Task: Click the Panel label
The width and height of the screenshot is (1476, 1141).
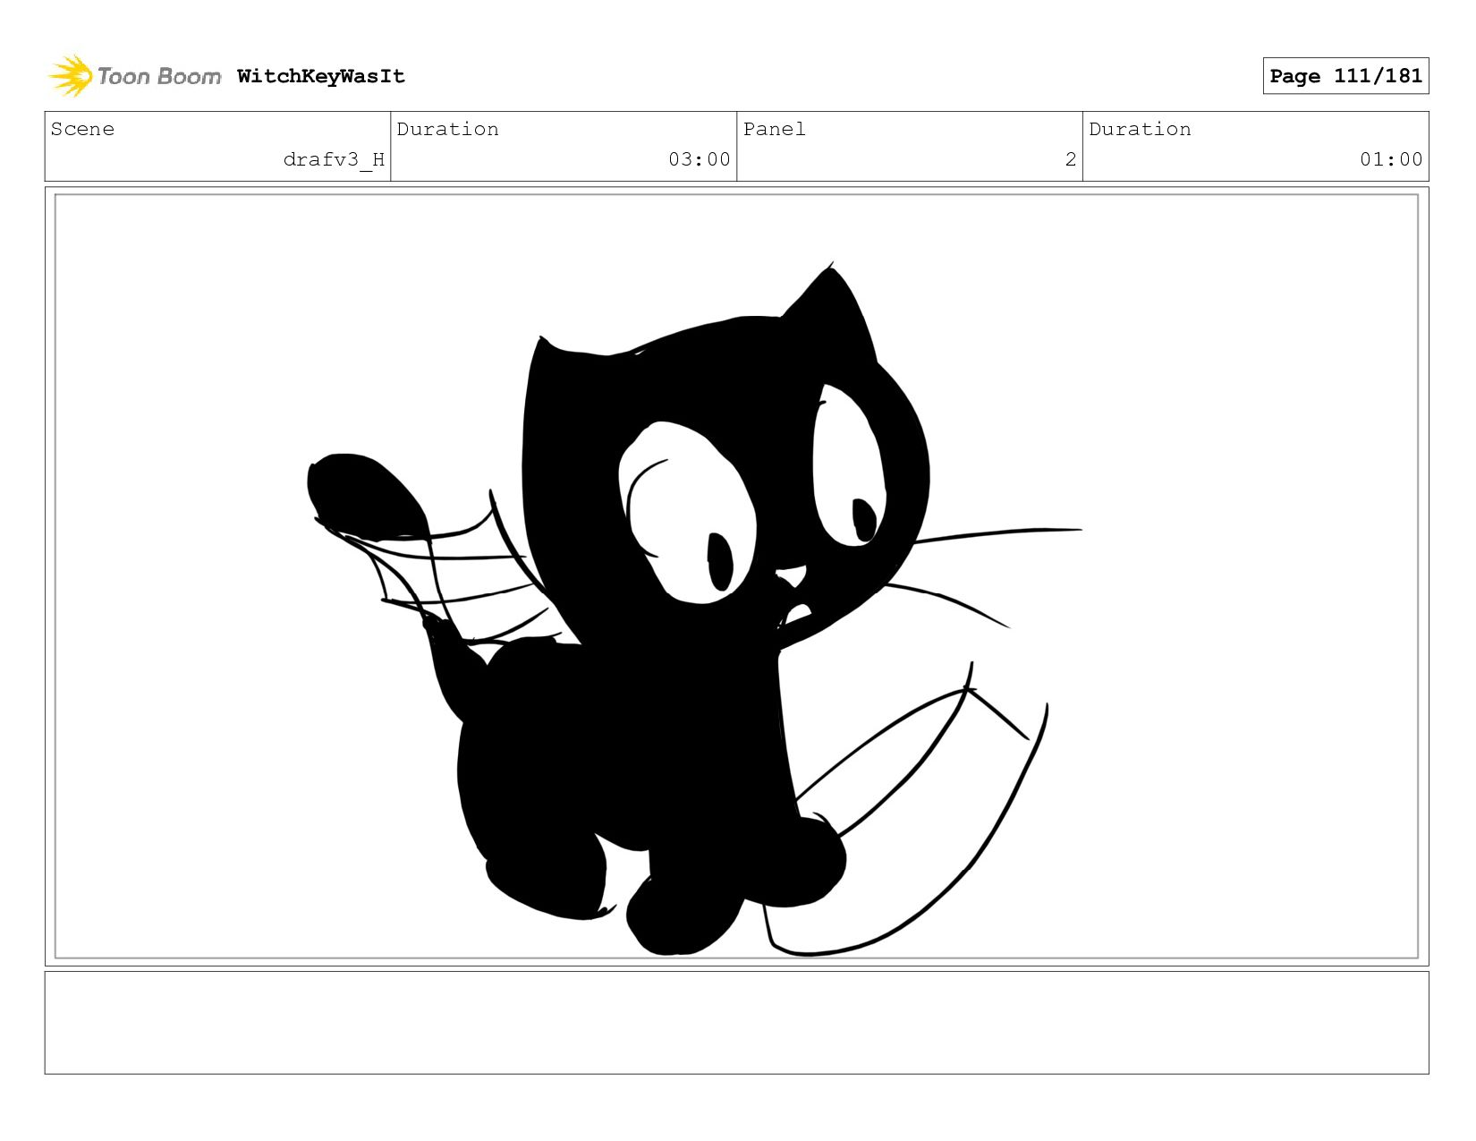Action: [774, 129]
